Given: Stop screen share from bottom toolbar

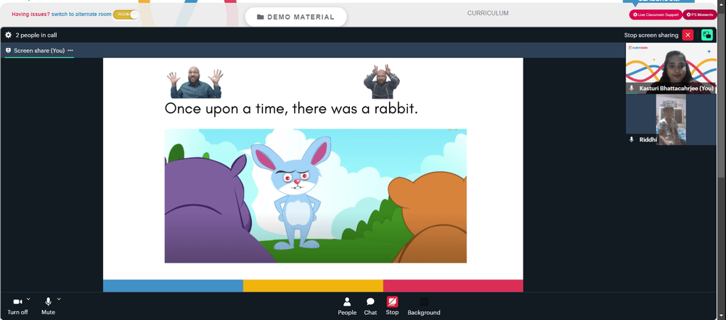Looking at the screenshot, I should [x=392, y=306].
